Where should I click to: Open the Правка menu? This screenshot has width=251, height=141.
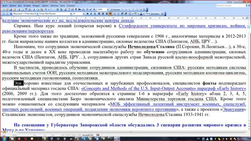point(13,5)
